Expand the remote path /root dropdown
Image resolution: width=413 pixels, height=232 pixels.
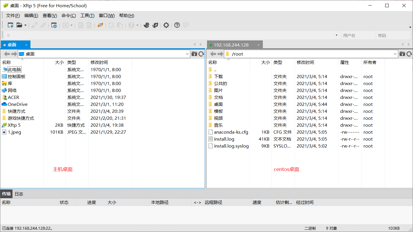(x=395, y=54)
